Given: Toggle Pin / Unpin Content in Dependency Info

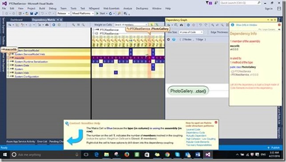Looking at the screenshot, I should click(x=267, y=29).
